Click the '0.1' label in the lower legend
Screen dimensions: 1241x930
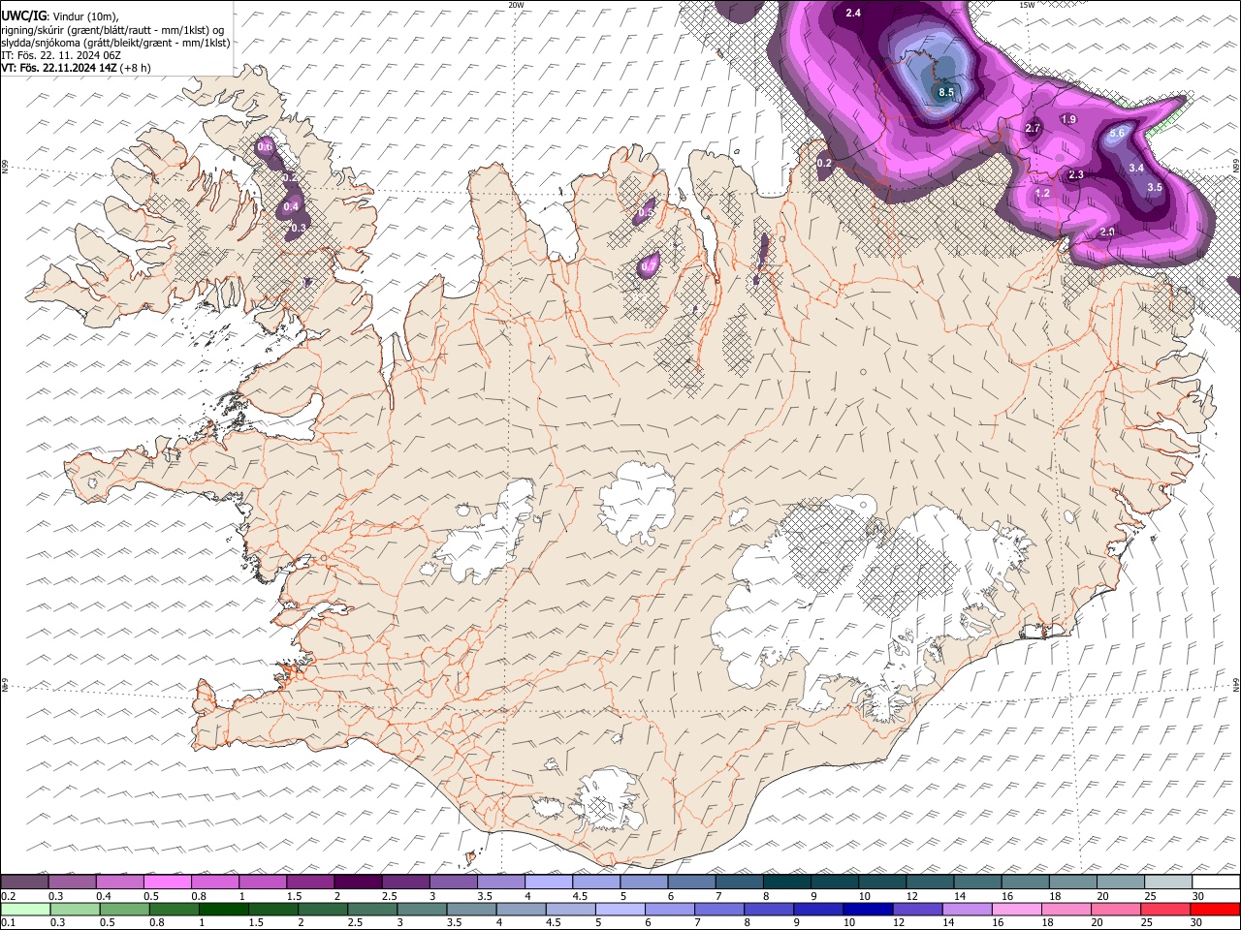9,922
